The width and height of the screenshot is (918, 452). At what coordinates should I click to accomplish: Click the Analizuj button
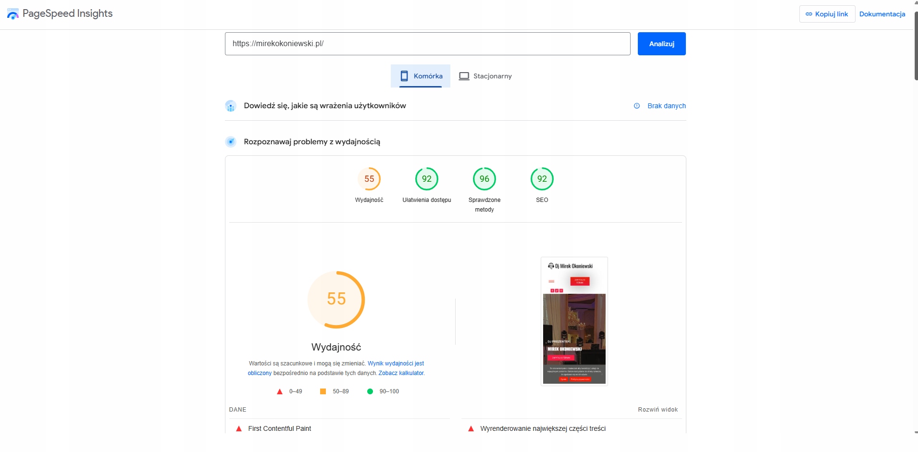tap(662, 44)
